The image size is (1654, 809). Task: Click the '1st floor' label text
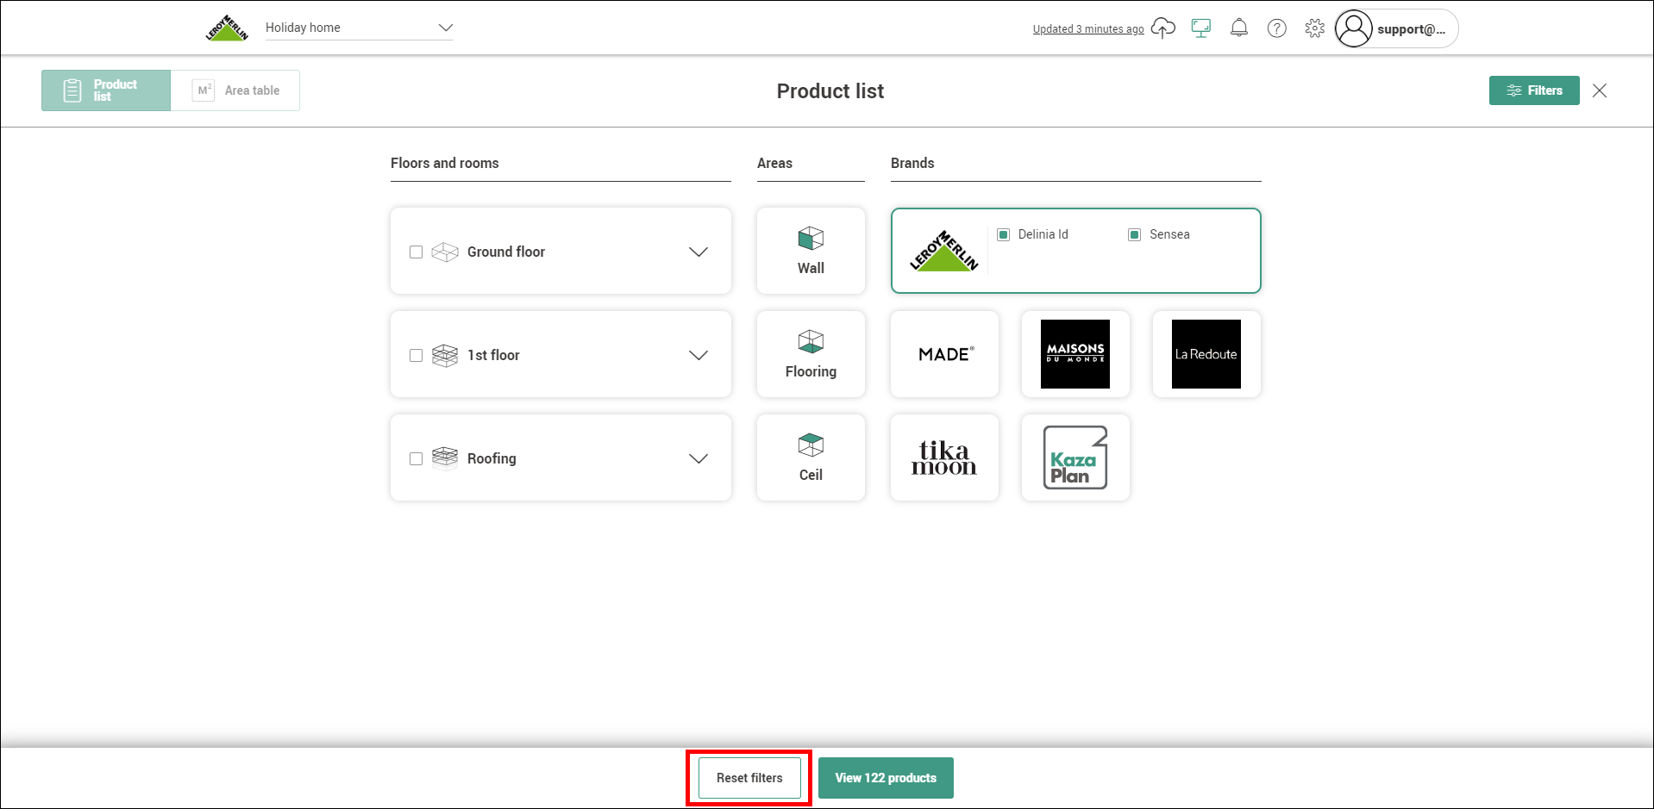[x=493, y=355]
